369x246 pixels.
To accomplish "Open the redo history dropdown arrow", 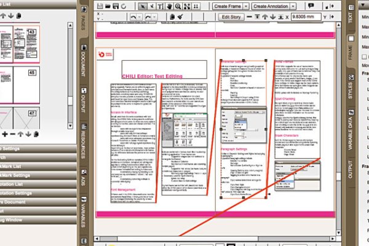I will (154, 17).
